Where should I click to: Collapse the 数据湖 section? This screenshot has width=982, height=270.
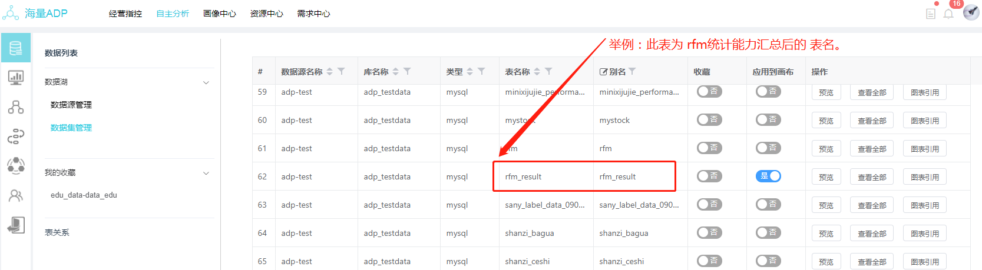click(206, 82)
